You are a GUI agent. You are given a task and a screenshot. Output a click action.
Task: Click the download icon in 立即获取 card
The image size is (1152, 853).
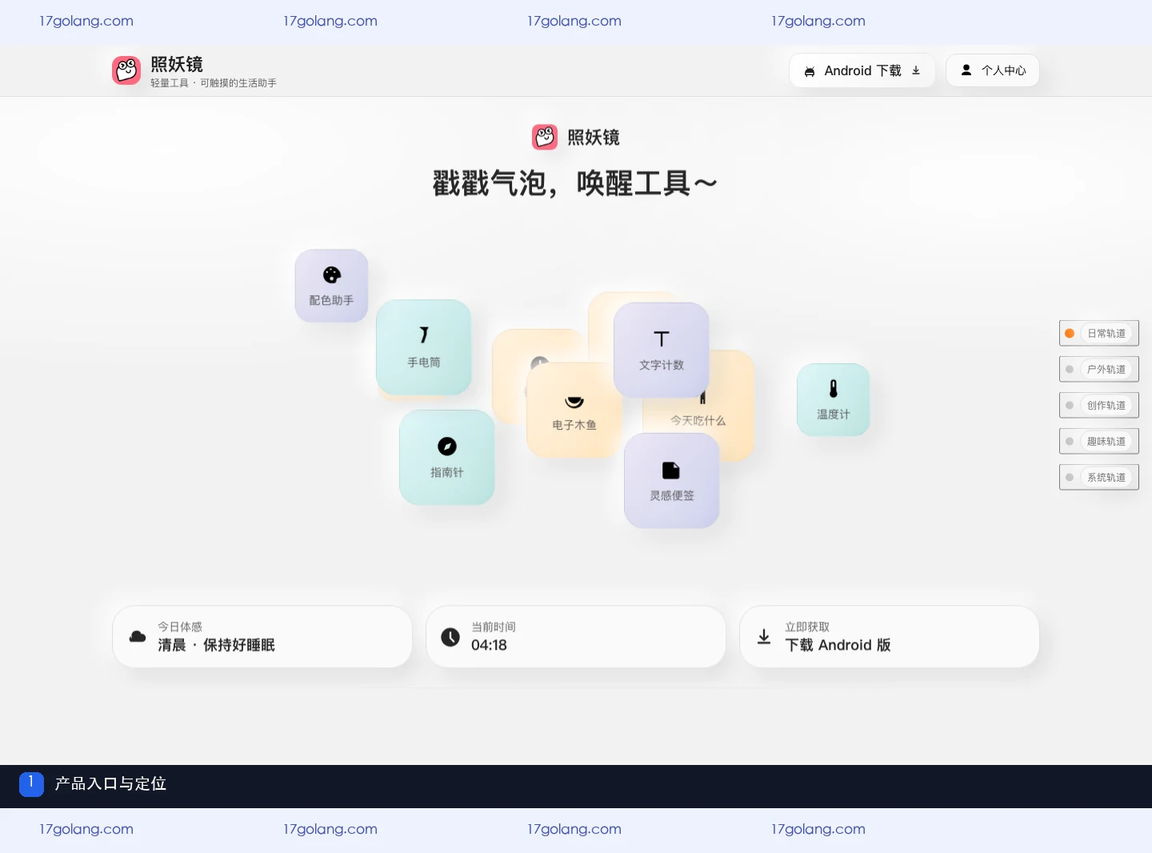764,637
